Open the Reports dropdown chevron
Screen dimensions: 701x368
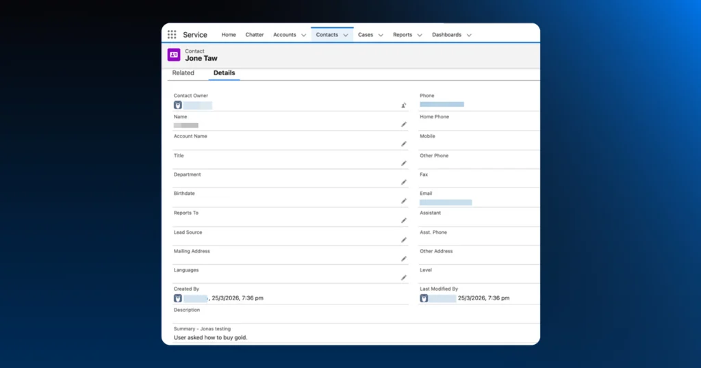point(420,35)
